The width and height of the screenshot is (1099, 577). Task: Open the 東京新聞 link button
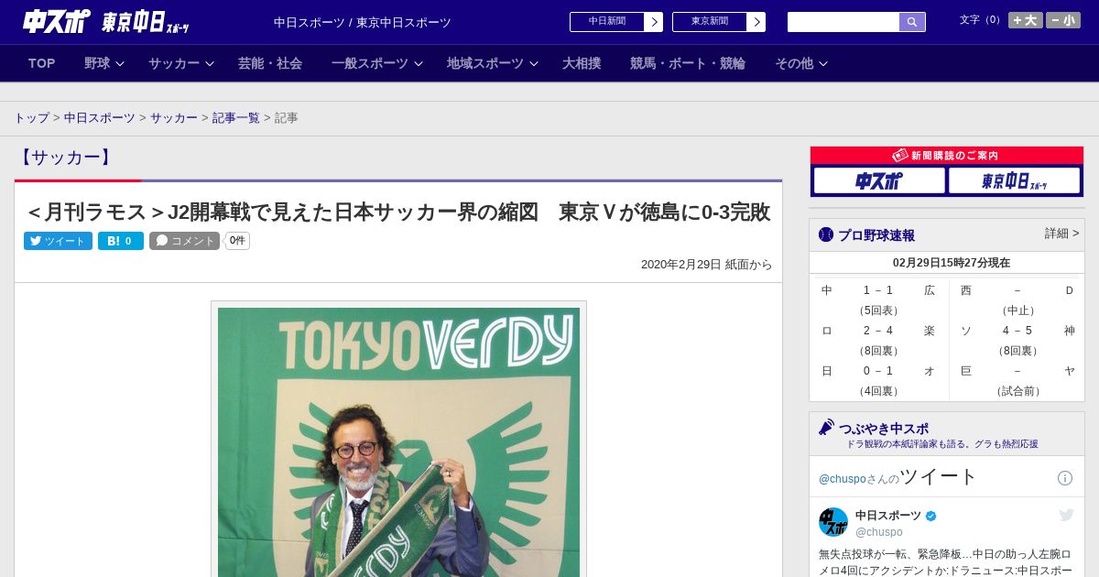(x=719, y=22)
